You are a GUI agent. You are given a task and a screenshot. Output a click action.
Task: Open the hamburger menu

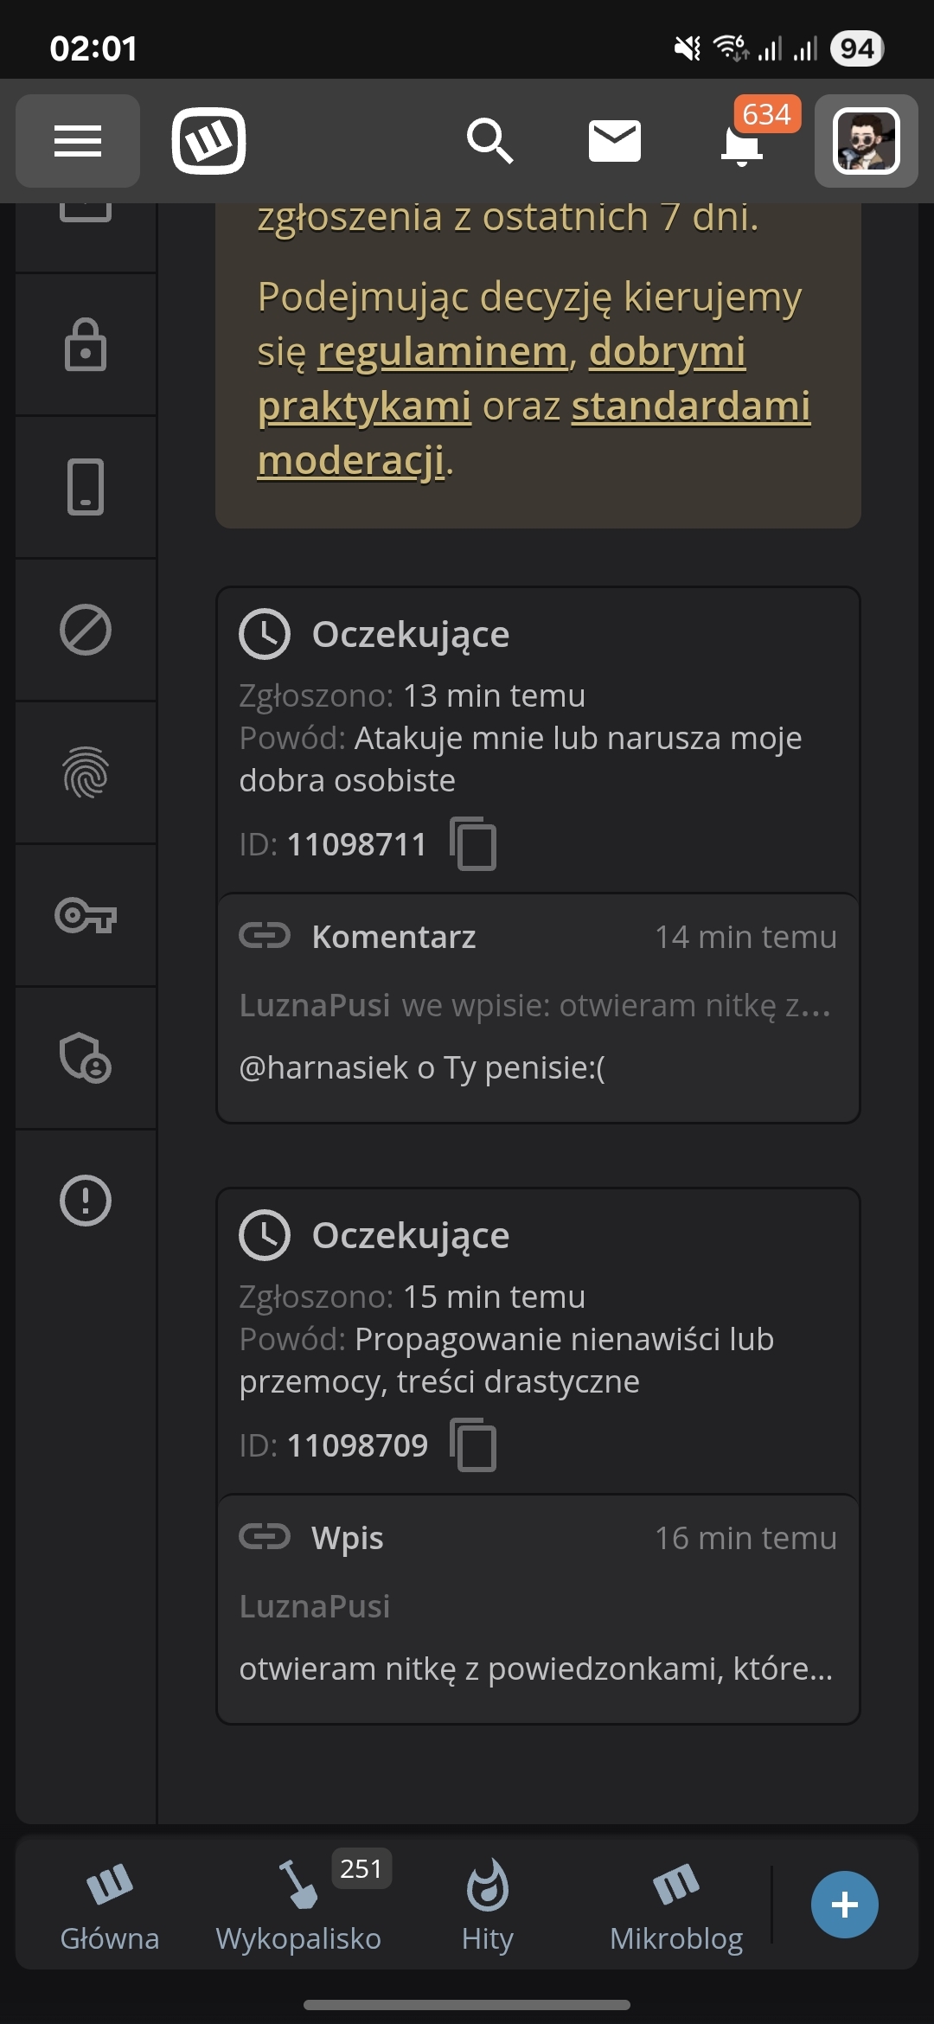coord(78,141)
